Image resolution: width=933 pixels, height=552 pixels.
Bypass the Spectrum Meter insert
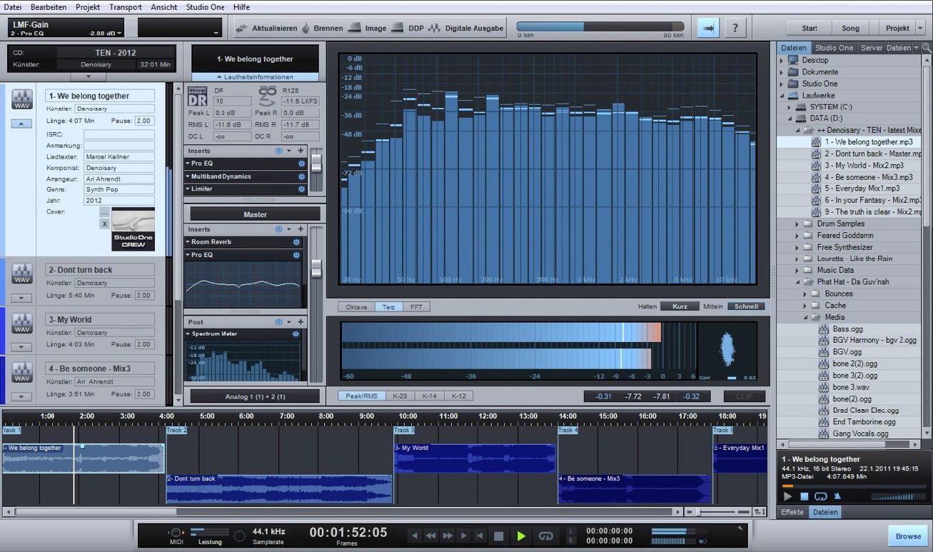pyautogui.click(x=295, y=334)
